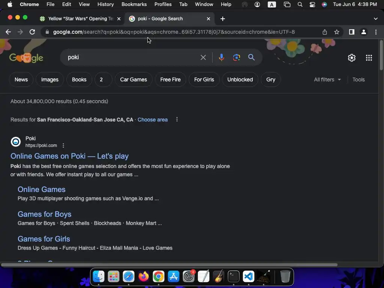Screen dimensions: 384x288
Task: Select the Unblocked chip
Action: pos(240,79)
